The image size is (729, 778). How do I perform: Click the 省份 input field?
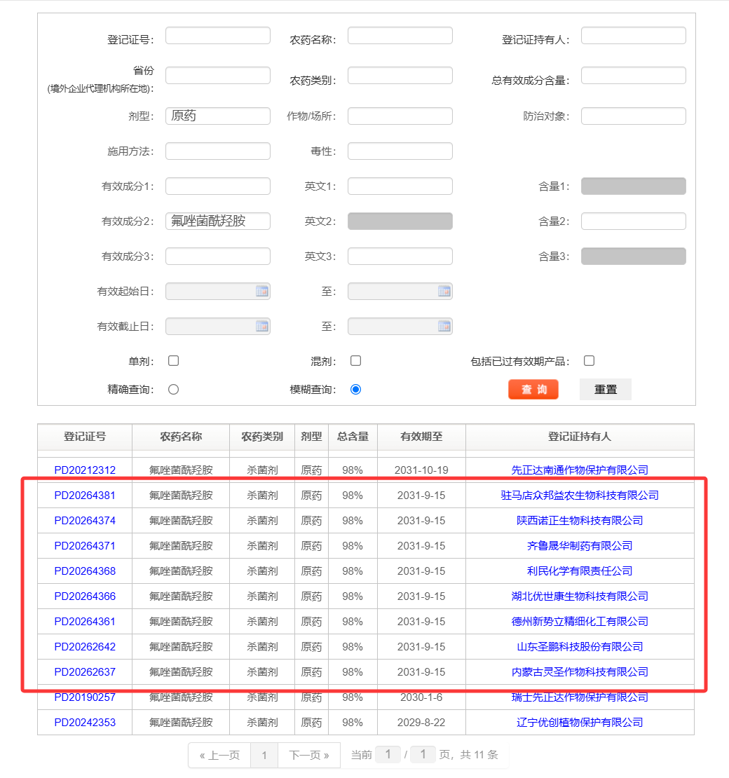coord(218,76)
